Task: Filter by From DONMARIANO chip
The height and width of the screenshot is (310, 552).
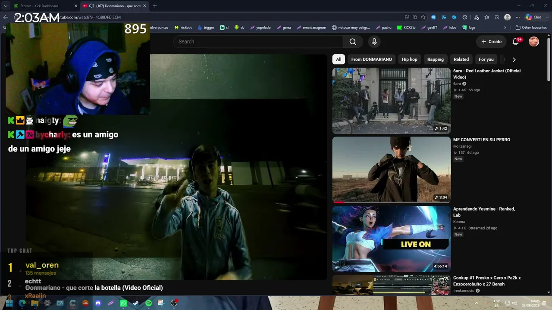Action: point(371,59)
